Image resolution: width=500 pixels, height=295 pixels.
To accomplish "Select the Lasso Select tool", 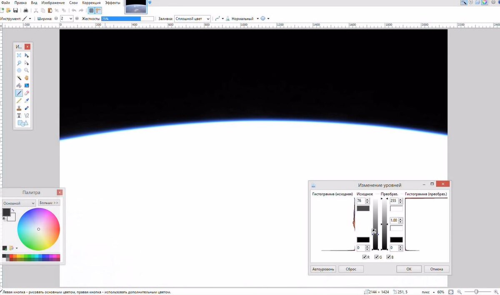I will click(19, 63).
